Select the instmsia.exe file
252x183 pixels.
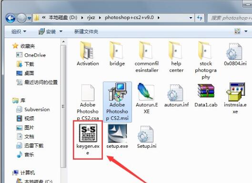[235, 99]
